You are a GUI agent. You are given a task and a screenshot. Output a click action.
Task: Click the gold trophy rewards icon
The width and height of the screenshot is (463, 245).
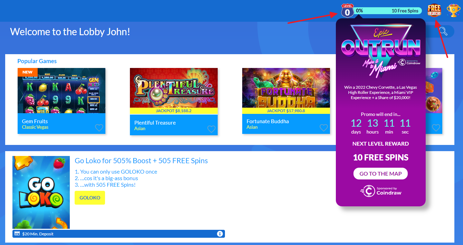click(453, 10)
